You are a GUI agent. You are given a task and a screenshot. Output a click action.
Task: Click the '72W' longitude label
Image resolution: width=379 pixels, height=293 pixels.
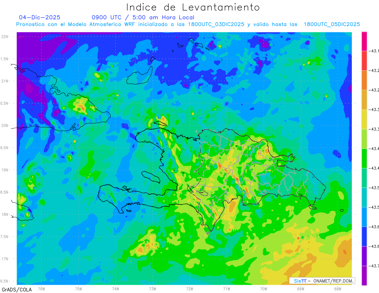pyautogui.click(x=189, y=289)
